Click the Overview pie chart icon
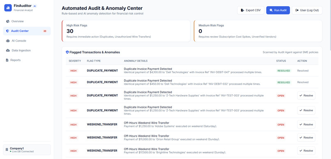 (x=8, y=21)
